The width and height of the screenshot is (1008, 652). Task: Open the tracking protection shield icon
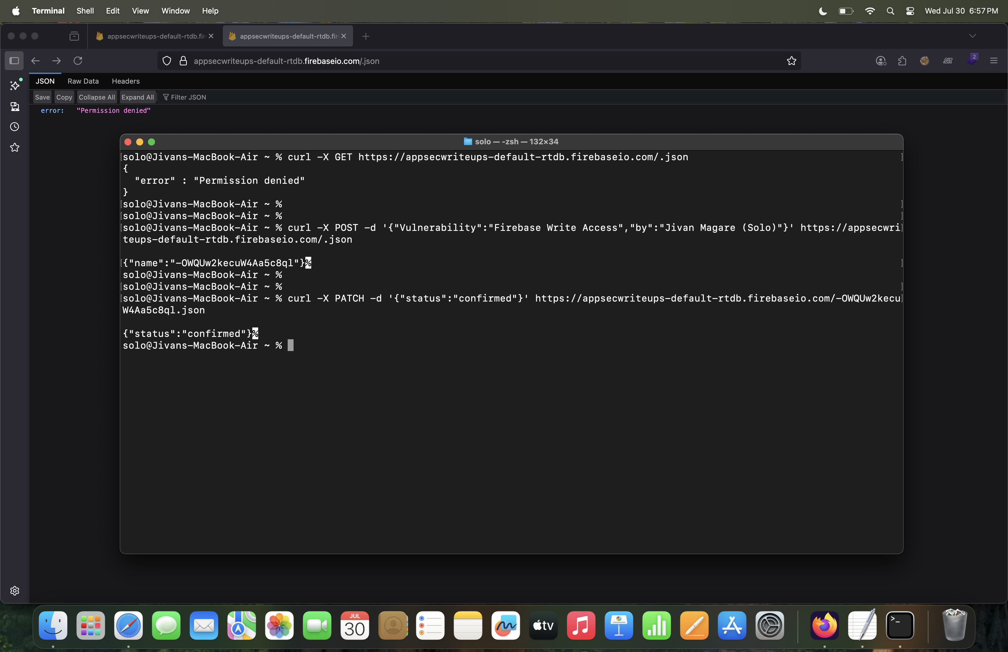[167, 61]
